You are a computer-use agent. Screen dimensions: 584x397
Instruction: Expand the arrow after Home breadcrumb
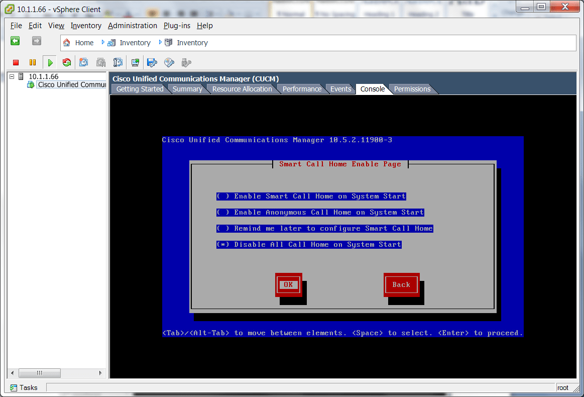pos(103,43)
